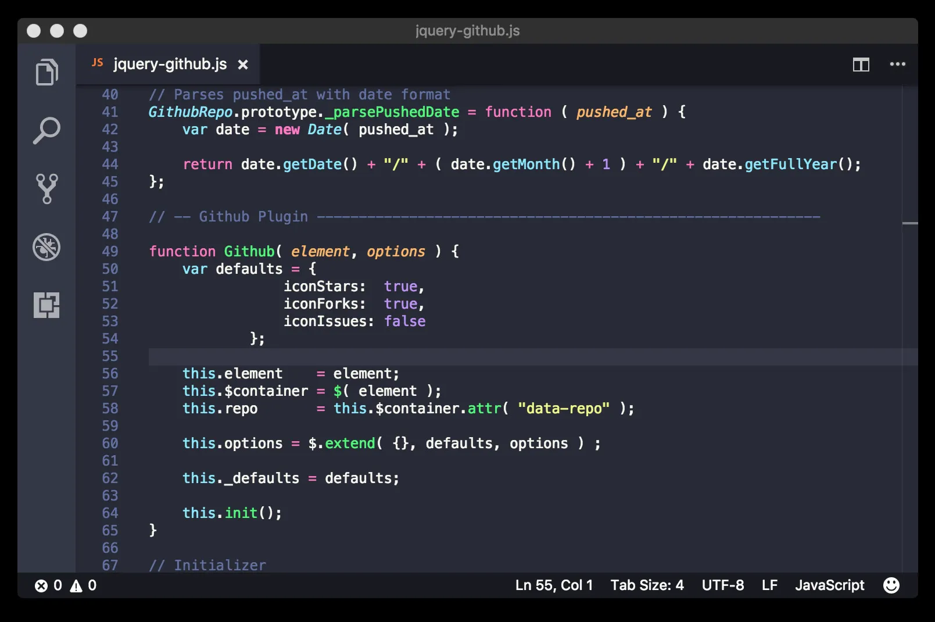
Task: Click the window title "jquery-github.js"
Action: coord(468,31)
